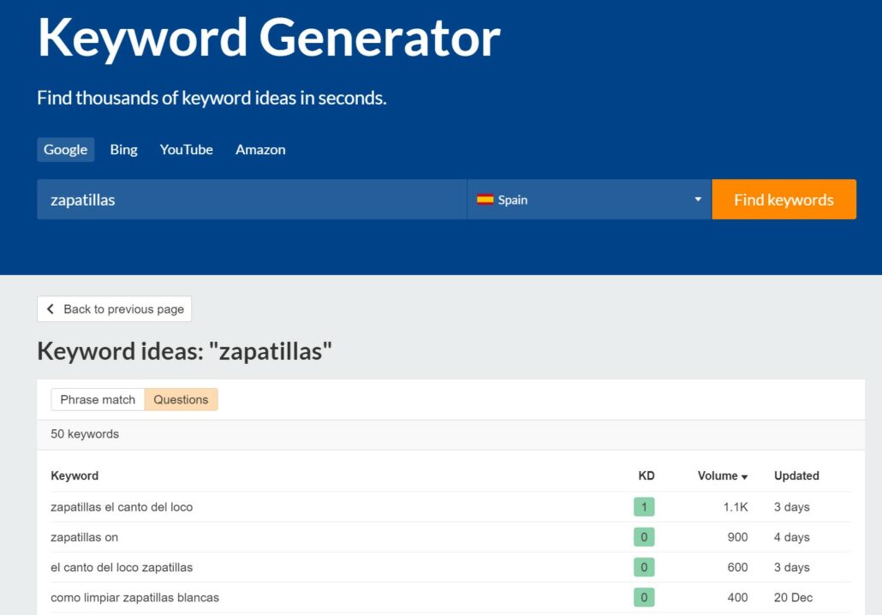Click the back chevron arrow icon
Viewport: 882px width, 615px height.
[51, 309]
